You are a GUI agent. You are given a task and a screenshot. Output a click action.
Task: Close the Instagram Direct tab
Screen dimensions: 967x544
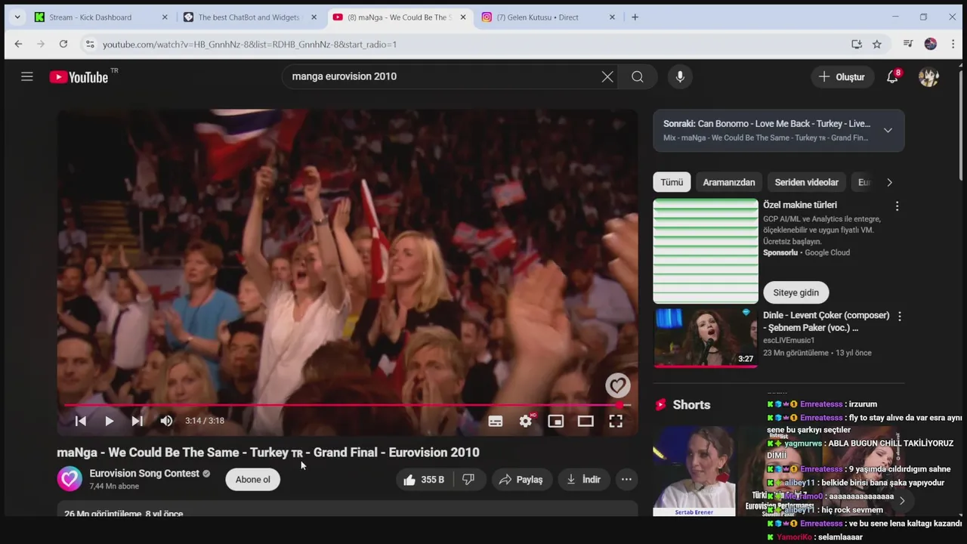613,17
